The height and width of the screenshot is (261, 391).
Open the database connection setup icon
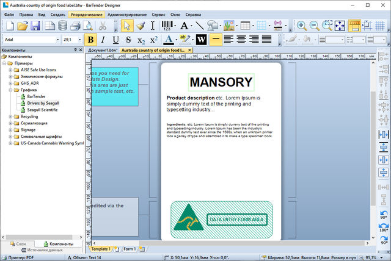[x=62, y=26]
